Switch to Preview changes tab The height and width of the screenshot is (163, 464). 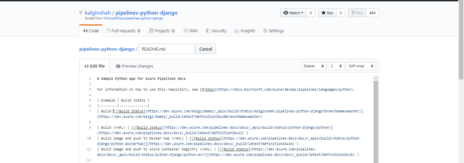[x=134, y=66]
